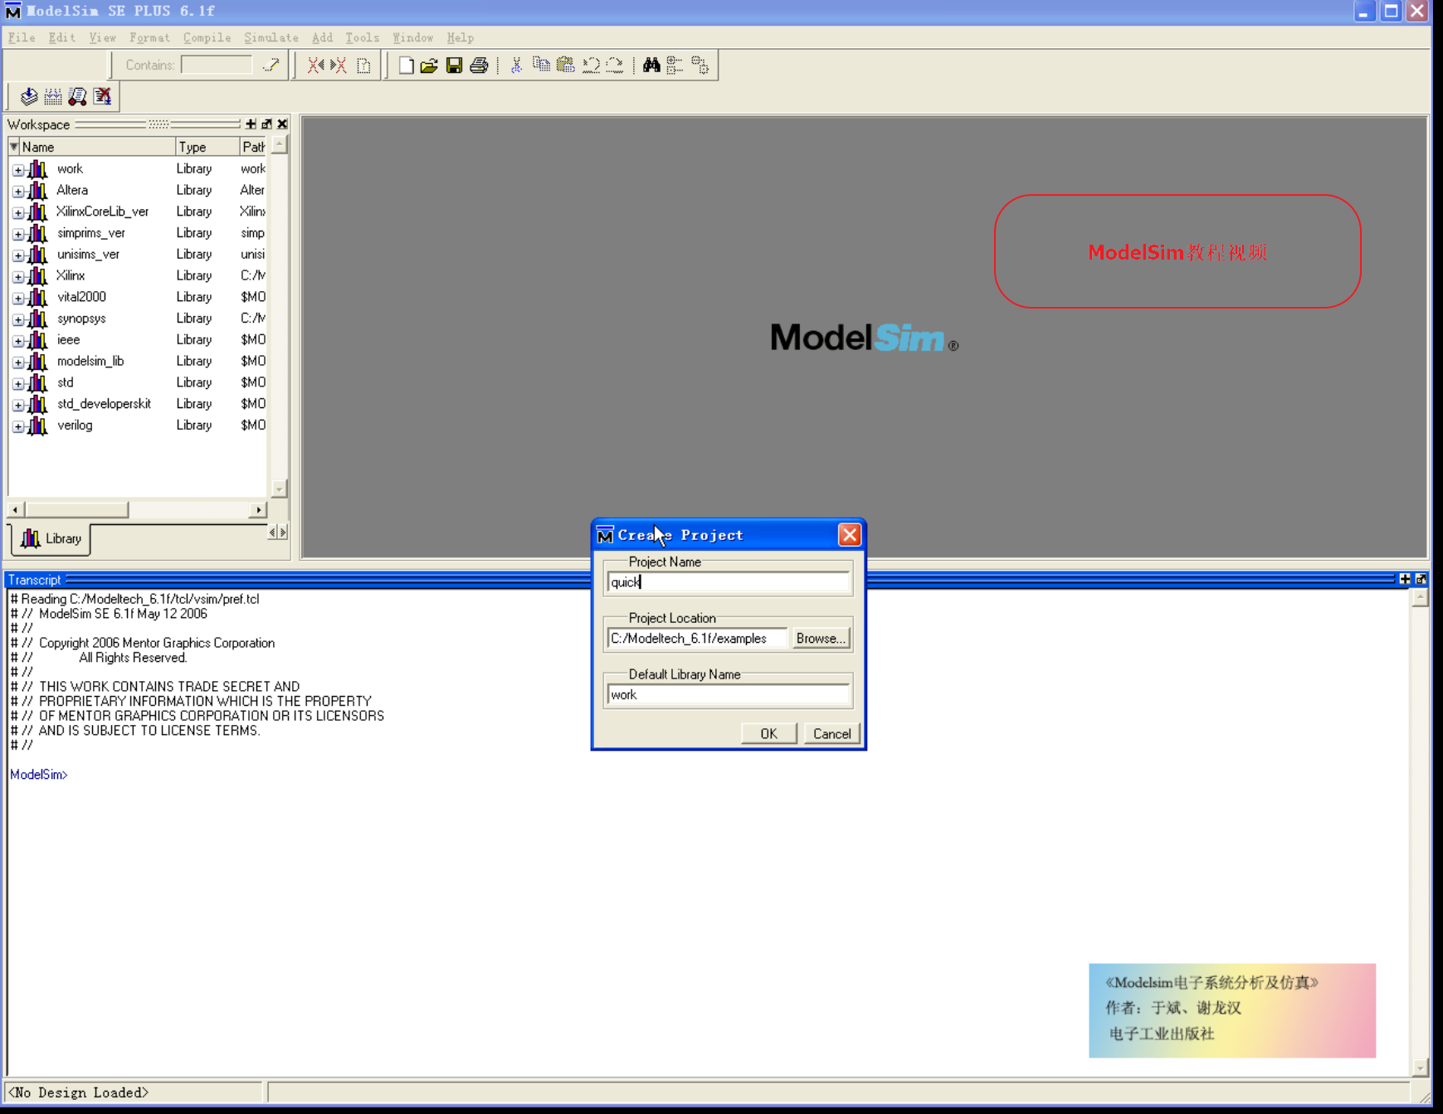Image resolution: width=1443 pixels, height=1114 pixels.
Task: Click the pencil icon next to Contains field
Action: tap(271, 65)
